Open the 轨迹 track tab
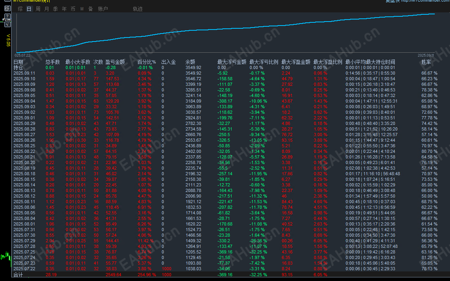The height and width of the screenshot is (281, 450). pos(138,9)
